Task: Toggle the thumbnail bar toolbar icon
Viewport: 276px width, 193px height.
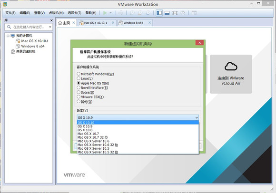Action: click(x=167, y=13)
